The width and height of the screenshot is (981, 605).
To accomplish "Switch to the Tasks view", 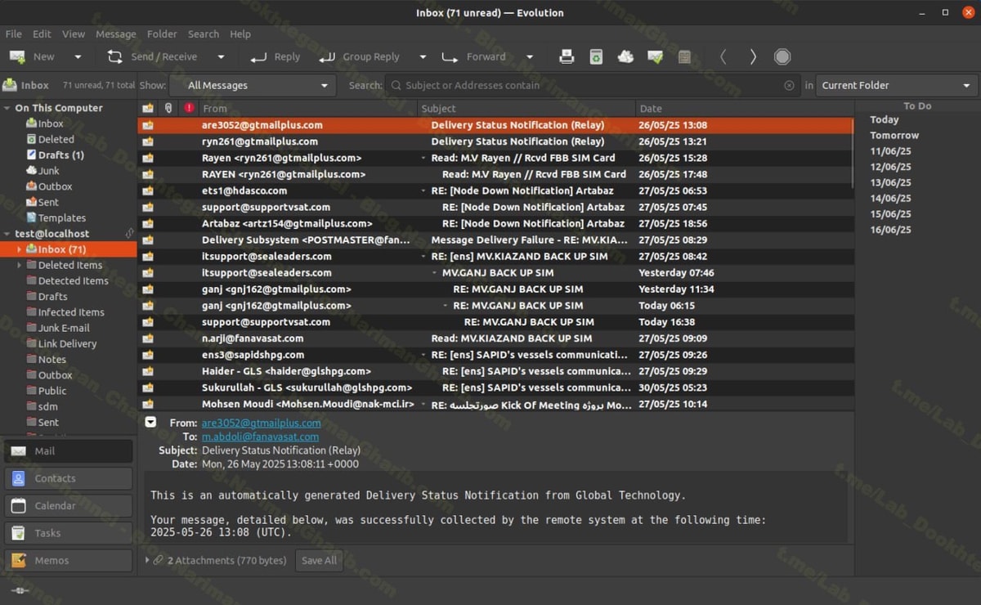I will tap(69, 533).
